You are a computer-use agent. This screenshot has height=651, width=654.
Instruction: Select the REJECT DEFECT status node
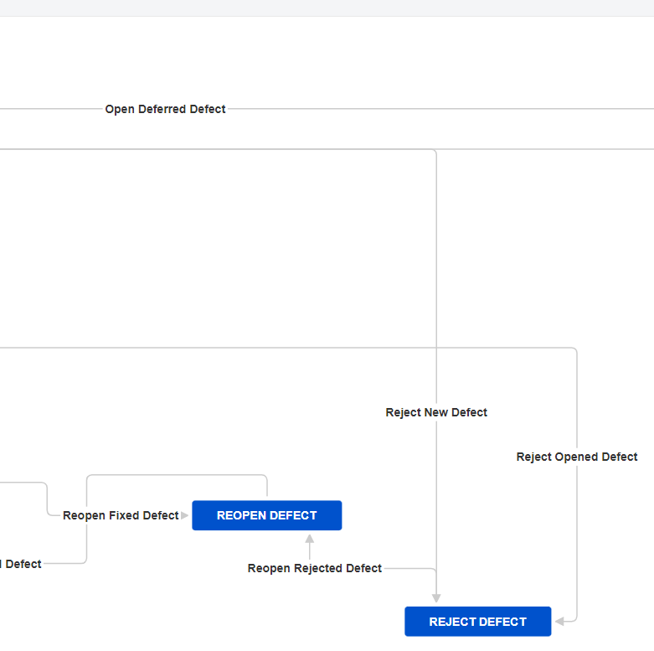(x=478, y=622)
